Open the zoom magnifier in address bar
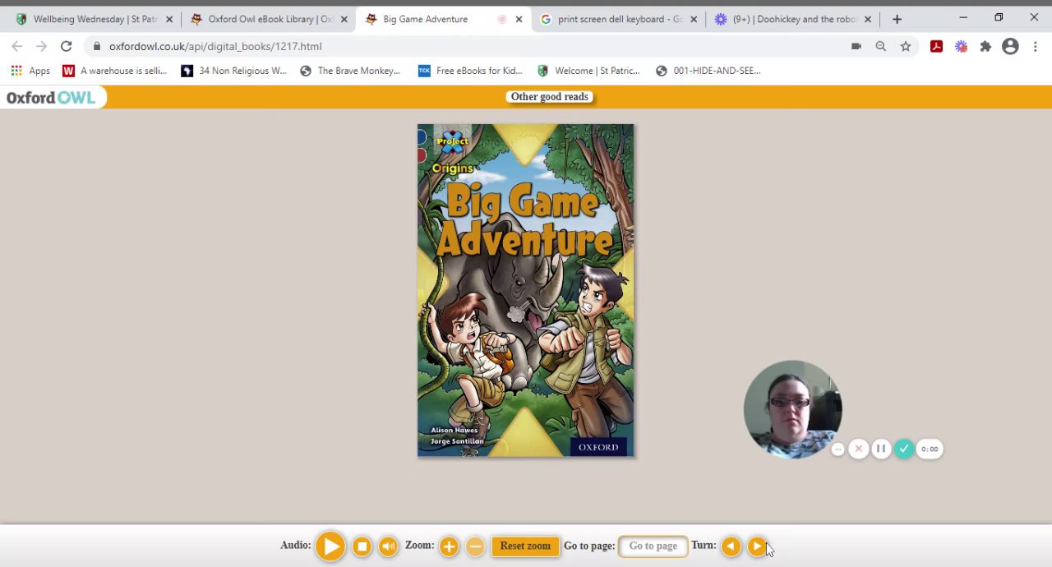Screen dimensions: 1052x567 coord(881,47)
